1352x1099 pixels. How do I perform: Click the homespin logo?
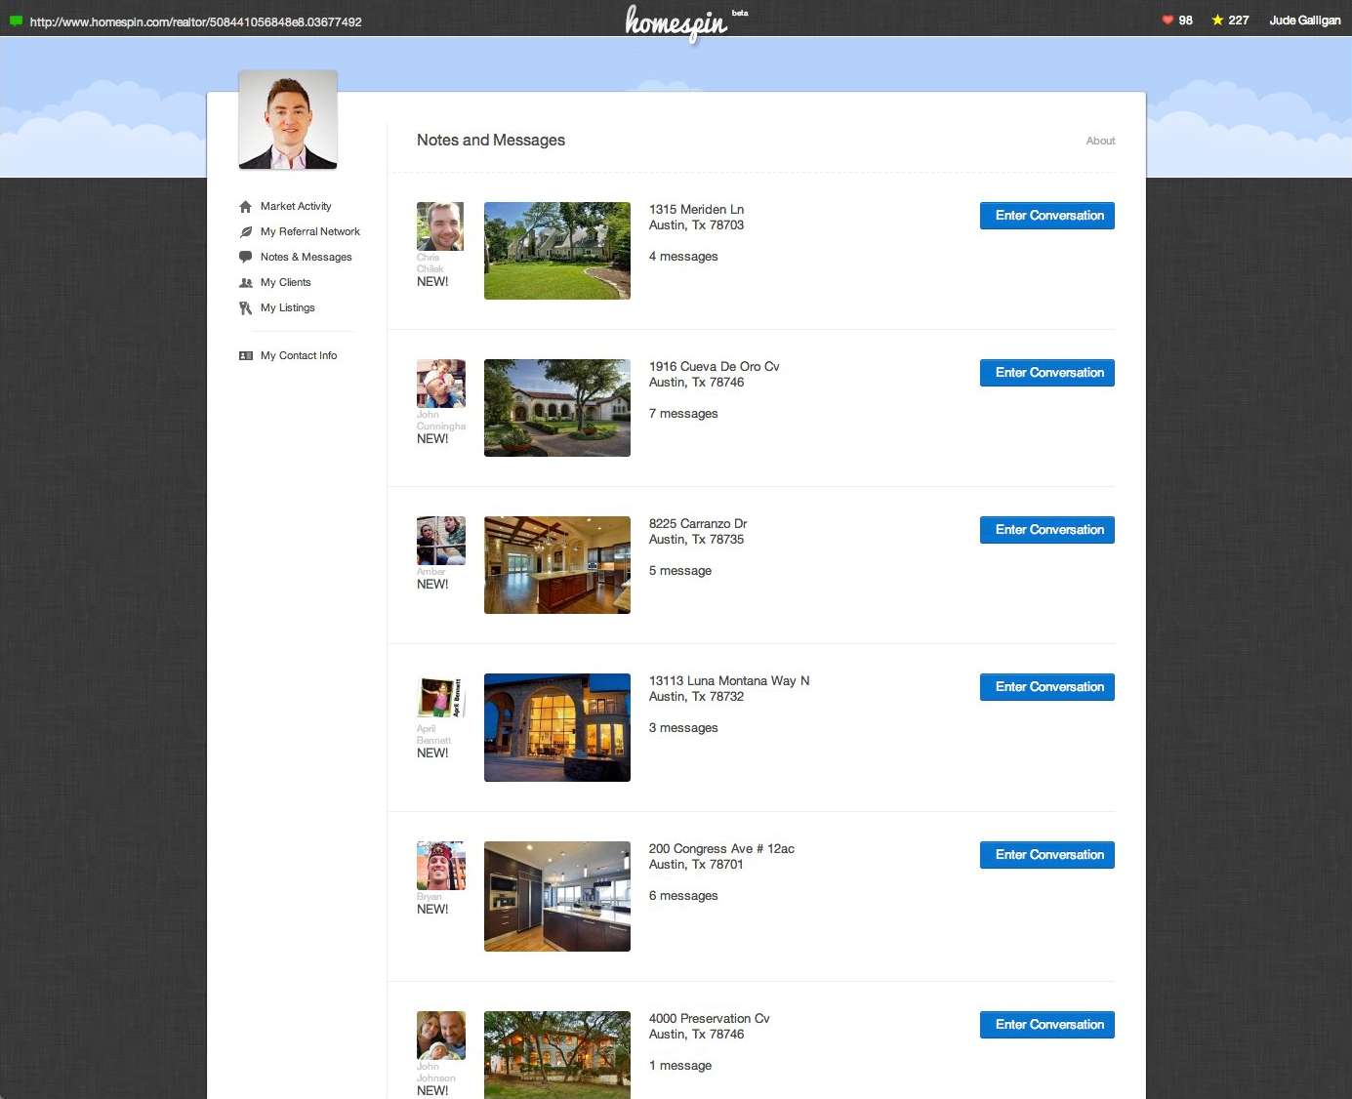[676, 22]
